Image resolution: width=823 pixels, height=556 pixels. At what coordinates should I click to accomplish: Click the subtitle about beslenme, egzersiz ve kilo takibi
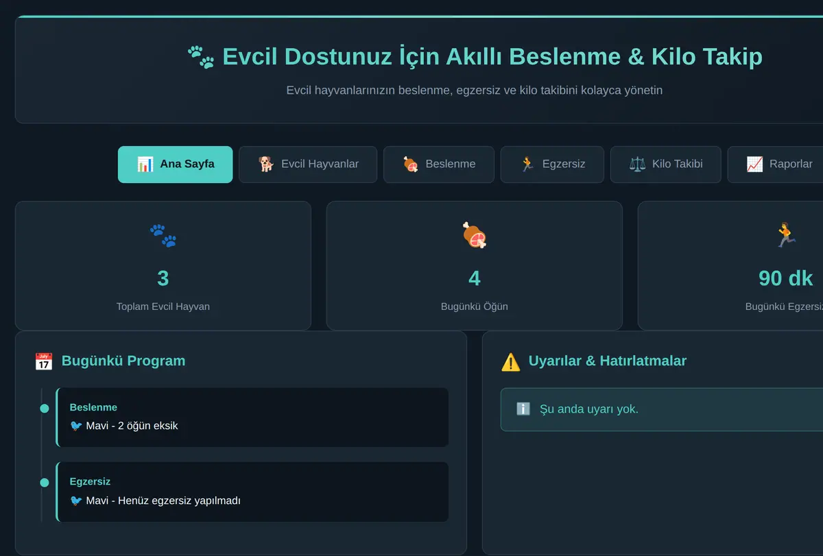[475, 90]
